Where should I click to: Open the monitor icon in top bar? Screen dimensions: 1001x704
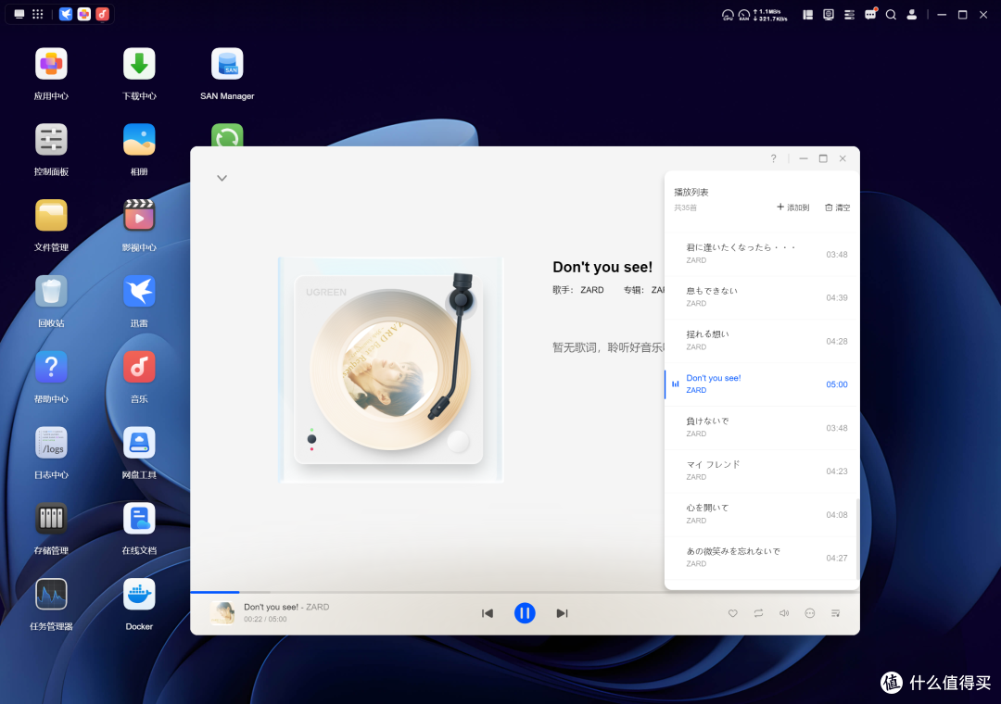(x=829, y=14)
